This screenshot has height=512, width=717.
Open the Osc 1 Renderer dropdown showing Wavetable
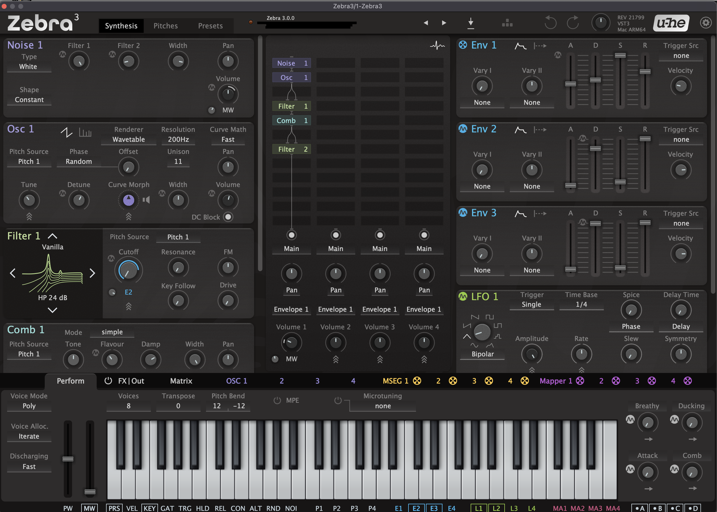(128, 139)
